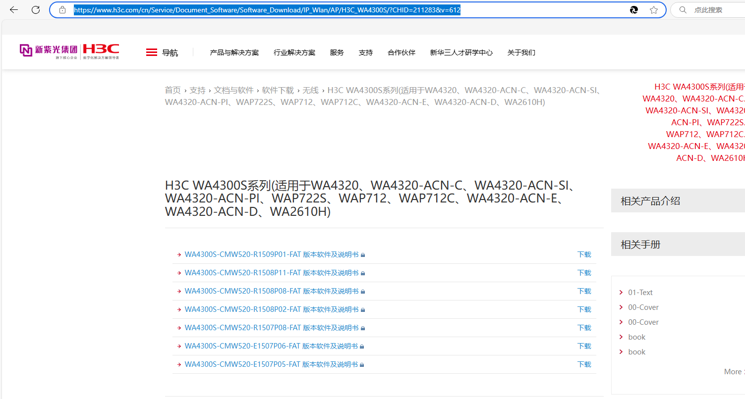Click 软件下载 in the breadcrumb

278,90
